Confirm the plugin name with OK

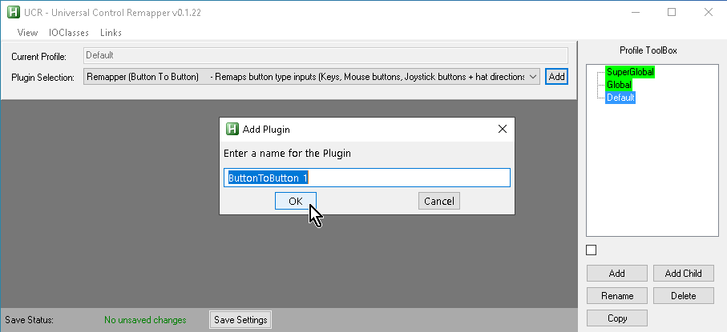pyautogui.click(x=295, y=201)
